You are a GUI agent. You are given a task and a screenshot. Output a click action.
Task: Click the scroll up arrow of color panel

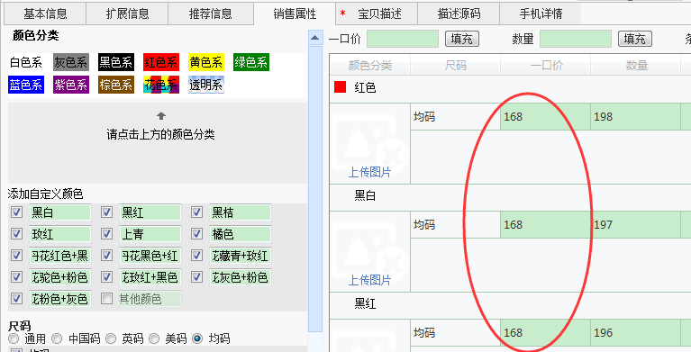(x=314, y=38)
